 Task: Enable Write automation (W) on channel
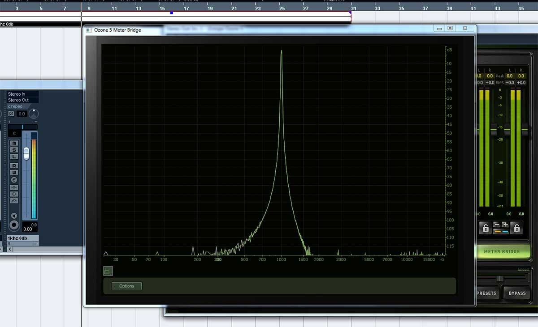click(14, 173)
